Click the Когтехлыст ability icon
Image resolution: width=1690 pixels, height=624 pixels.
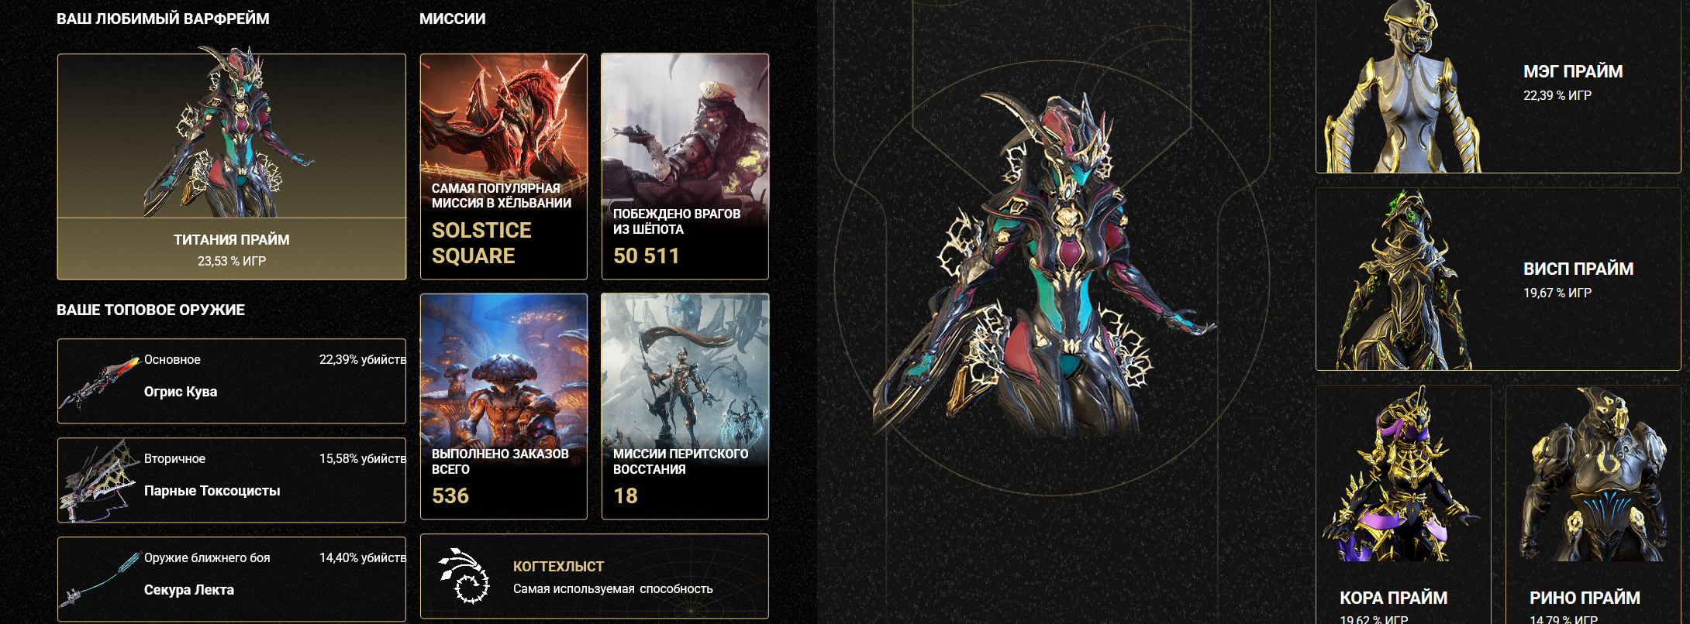pyautogui.click(x=464, y=577)
